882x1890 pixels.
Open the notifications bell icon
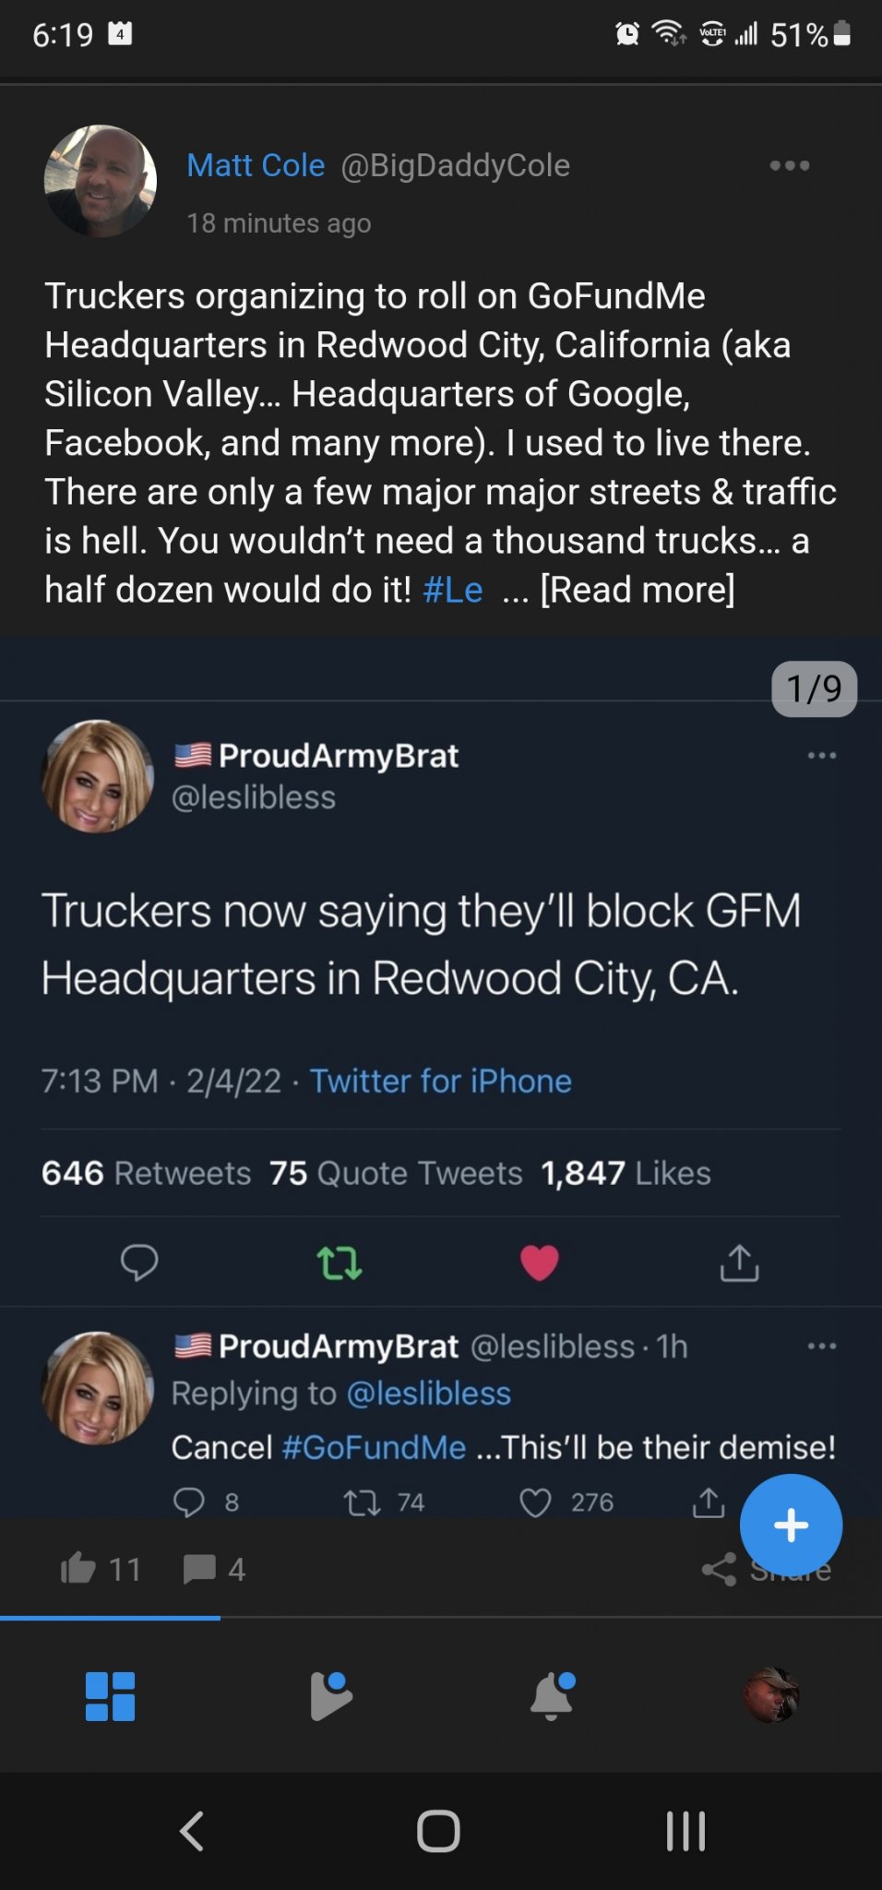[552, 1696]
